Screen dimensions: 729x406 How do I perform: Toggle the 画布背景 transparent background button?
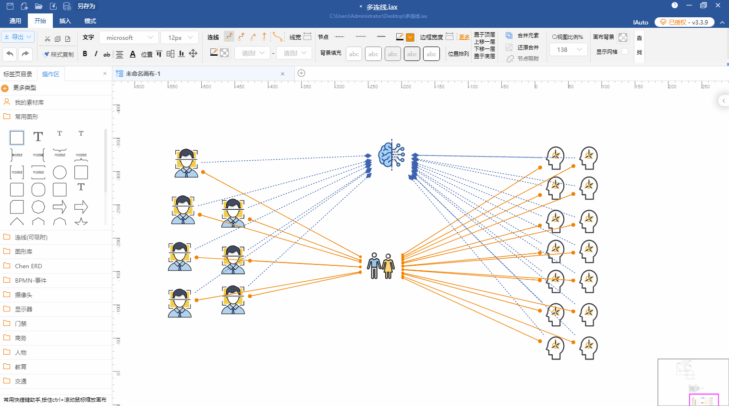tap(623, 37)
